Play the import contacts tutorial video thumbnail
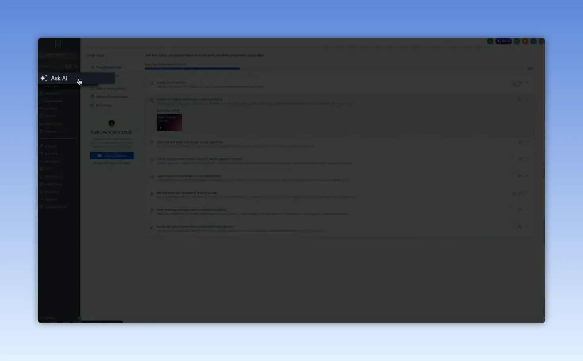Screen dimensions: 583x361 [x=169, y=123]
